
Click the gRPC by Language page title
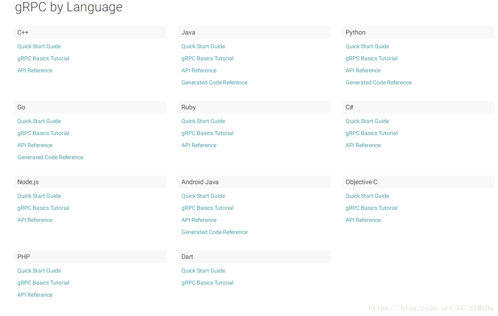point(69,7)
